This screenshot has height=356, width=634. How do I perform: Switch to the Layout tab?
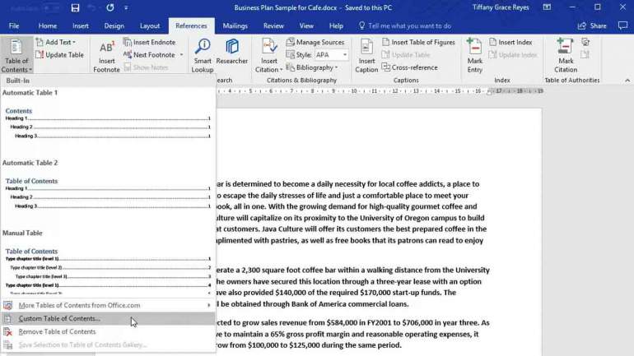point(150,25)
